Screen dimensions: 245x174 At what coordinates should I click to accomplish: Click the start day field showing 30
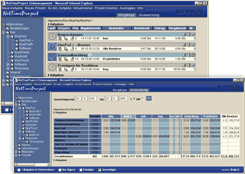[x=78, y=99]
